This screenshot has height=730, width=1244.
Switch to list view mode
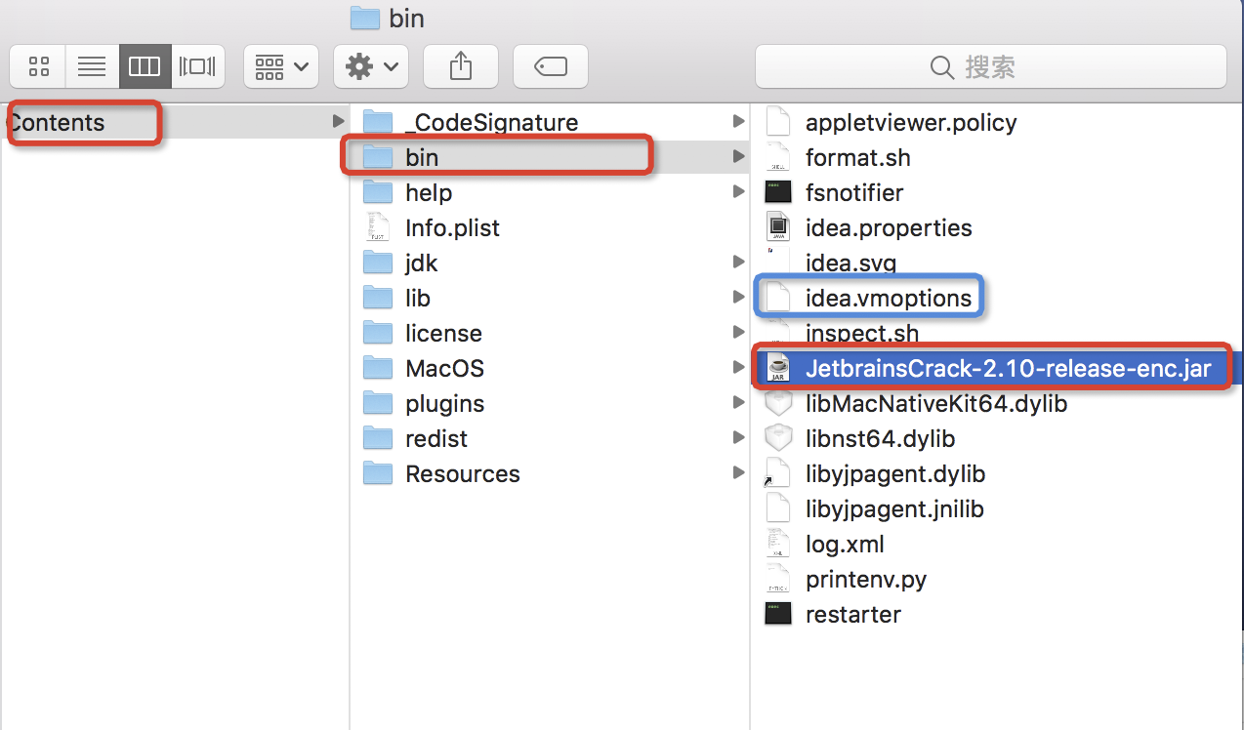pos(92,66)
